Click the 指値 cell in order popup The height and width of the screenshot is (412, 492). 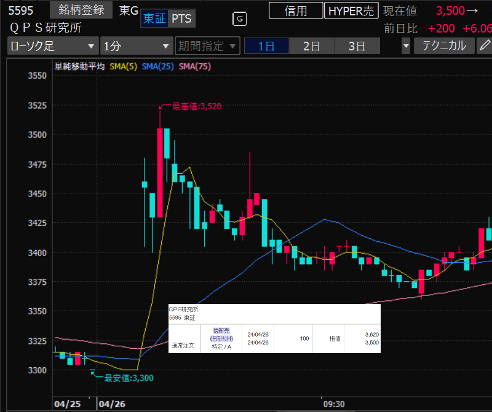click(x=335, y=338)
